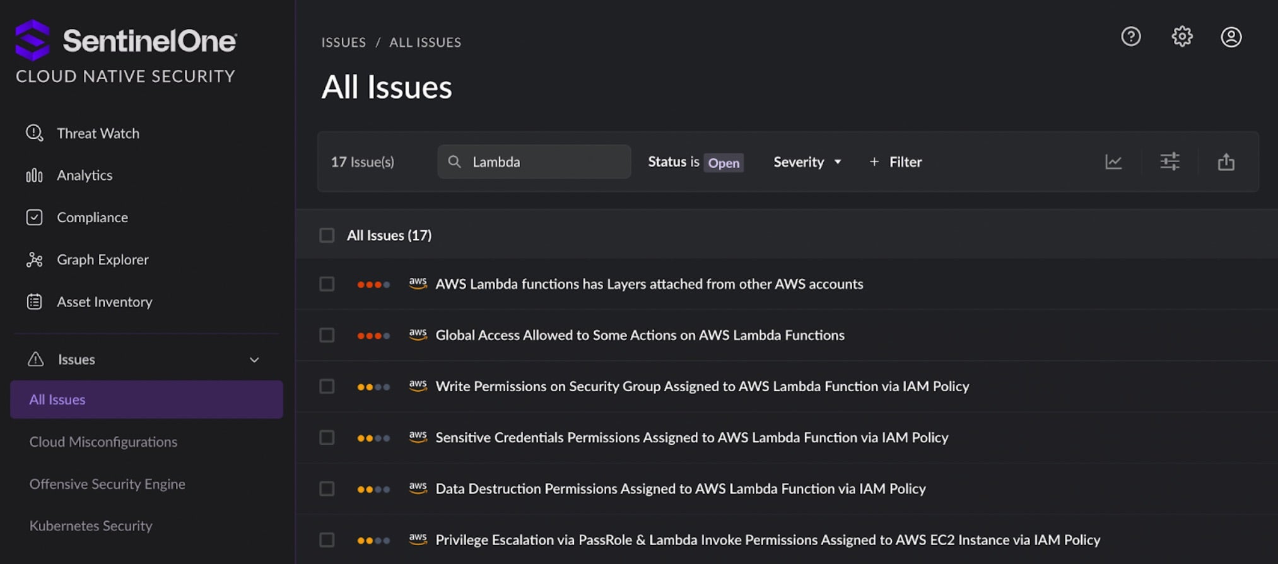
Task: Open Global Access Allowed Lambda issue
Action: coord(640,336)
